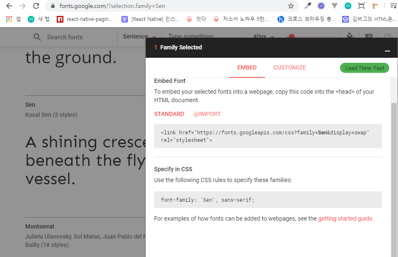Focus the Search fonts input
The width and height of the screenshot is (398, 257).
[x=65, y=37]
